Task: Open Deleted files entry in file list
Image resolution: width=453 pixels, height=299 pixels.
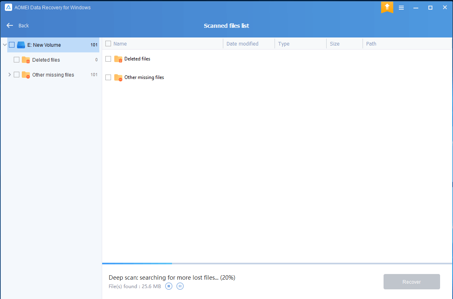Action: [x=137, y=59]
